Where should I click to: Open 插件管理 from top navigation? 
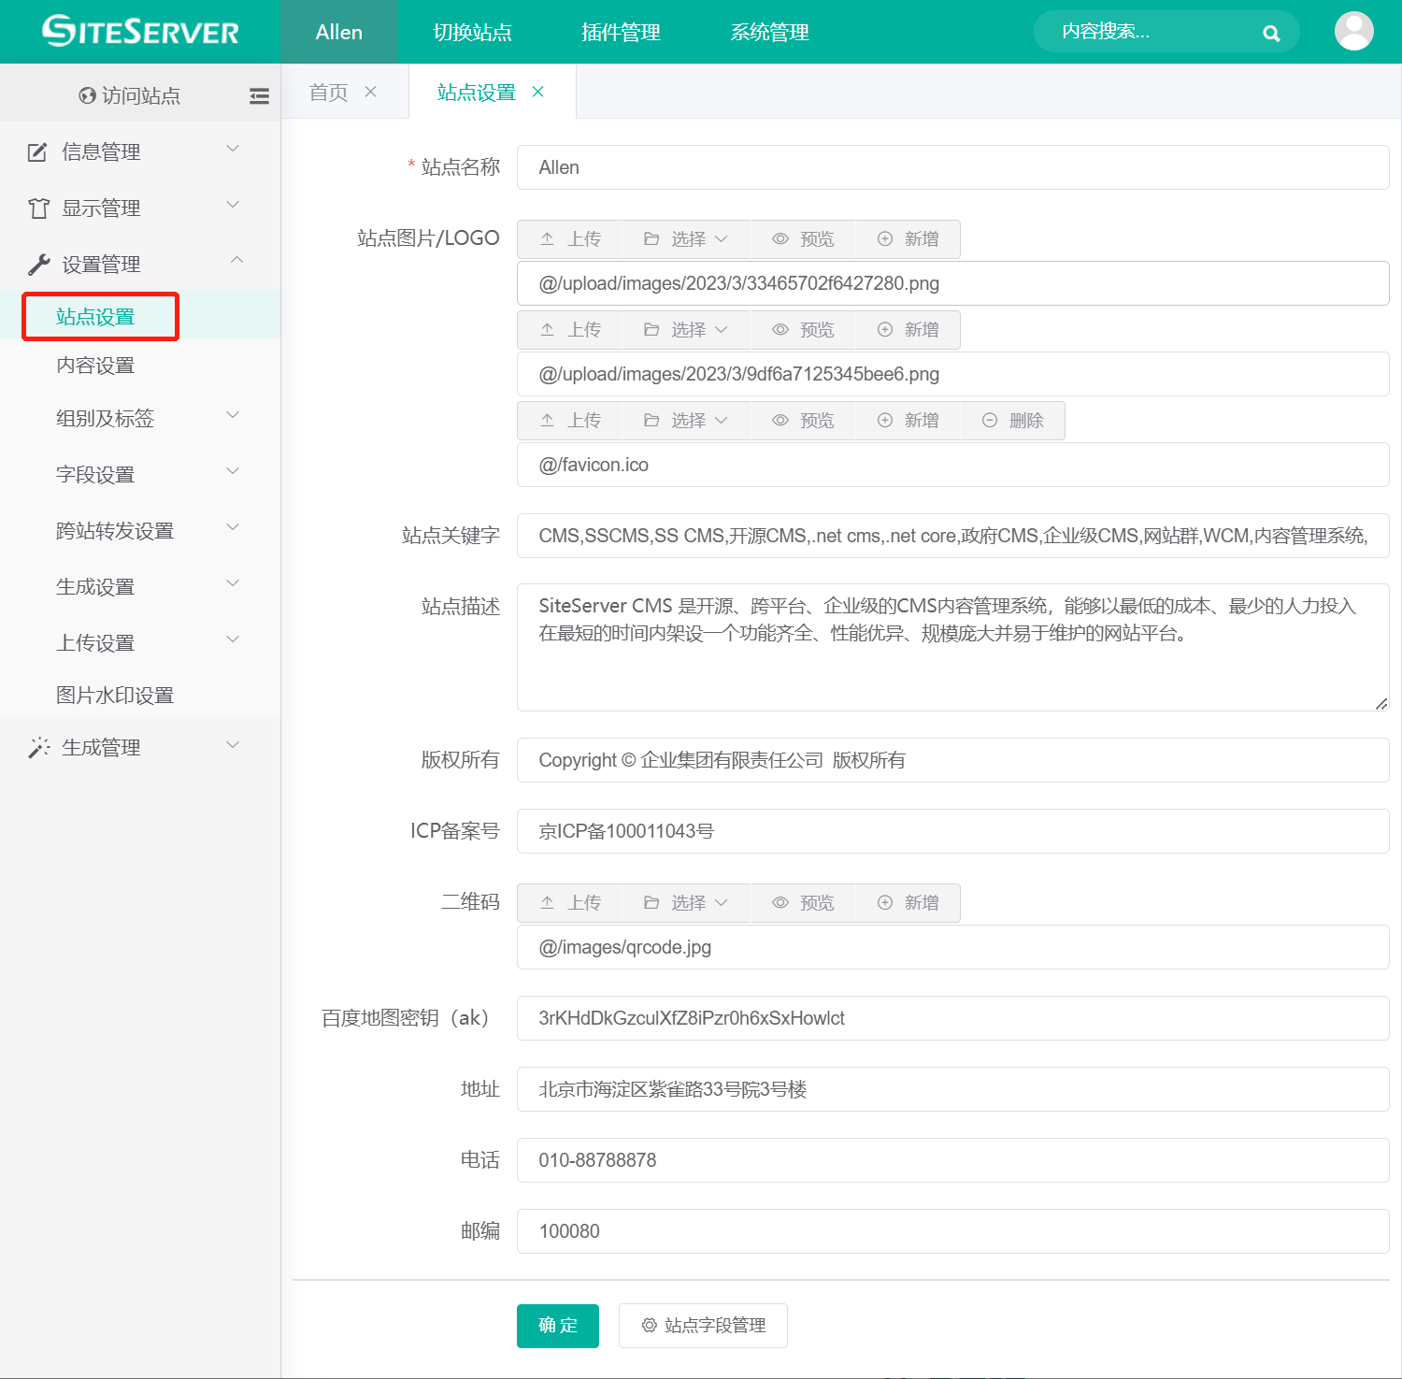tap(620, 32)
